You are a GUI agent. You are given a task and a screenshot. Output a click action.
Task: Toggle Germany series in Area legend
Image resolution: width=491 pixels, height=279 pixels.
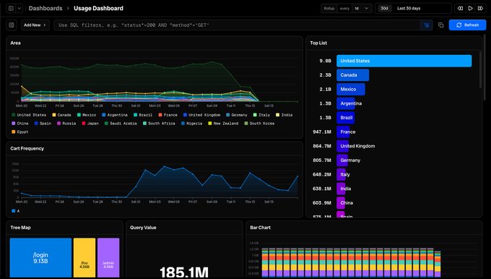(x=236, y=115)
